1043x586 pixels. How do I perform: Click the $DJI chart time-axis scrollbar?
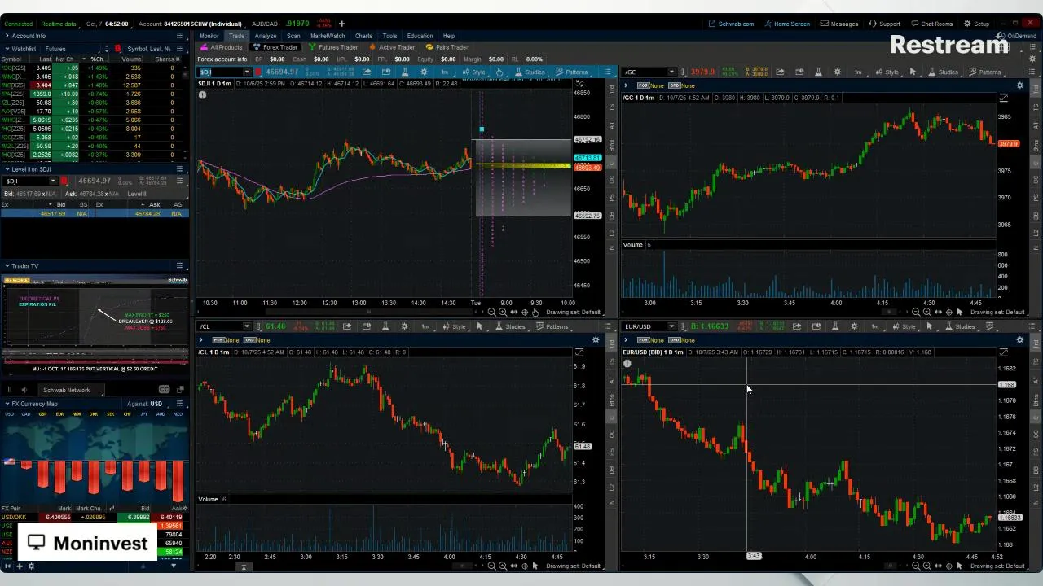[368, 312]
